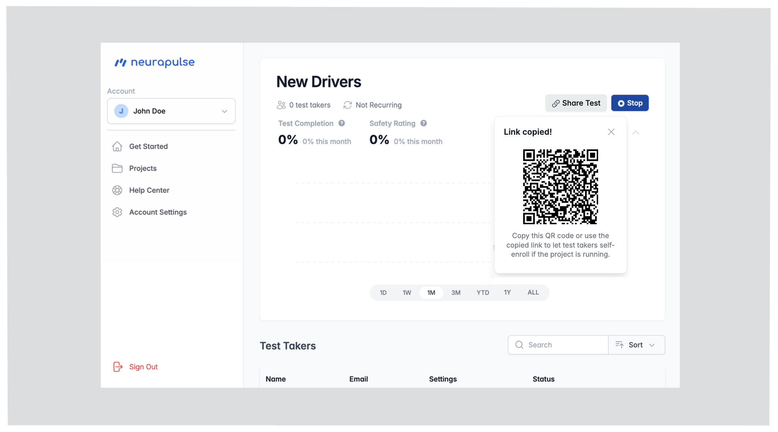
Task: Click the Settings column header
Action: 443,379
